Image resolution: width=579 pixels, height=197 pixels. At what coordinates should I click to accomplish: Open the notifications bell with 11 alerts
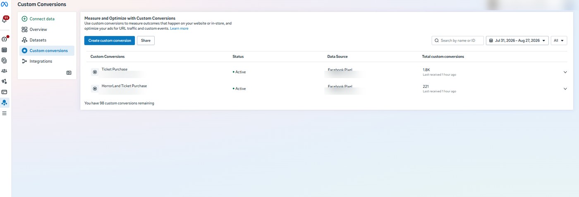tap(5, 20)
